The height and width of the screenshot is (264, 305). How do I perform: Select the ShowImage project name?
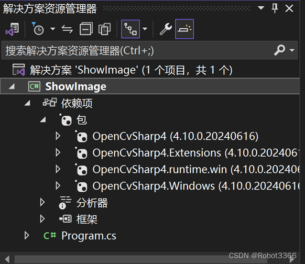pyautogui.click(x=75, y=86)
